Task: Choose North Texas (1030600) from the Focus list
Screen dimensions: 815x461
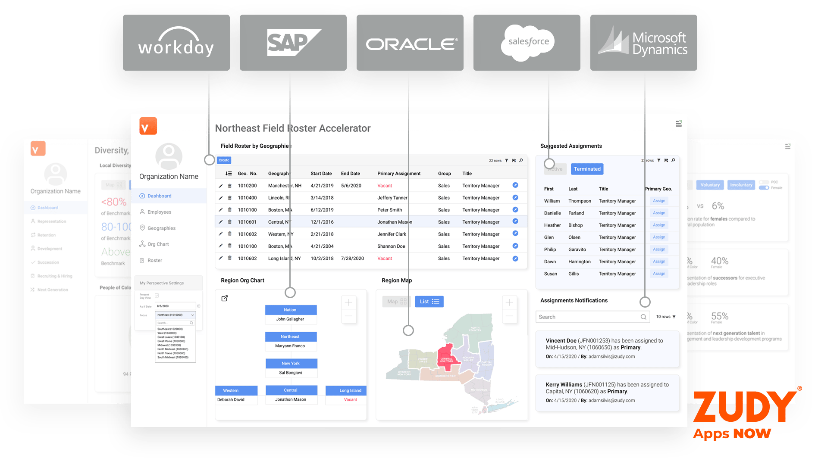Action: (171, 353)
